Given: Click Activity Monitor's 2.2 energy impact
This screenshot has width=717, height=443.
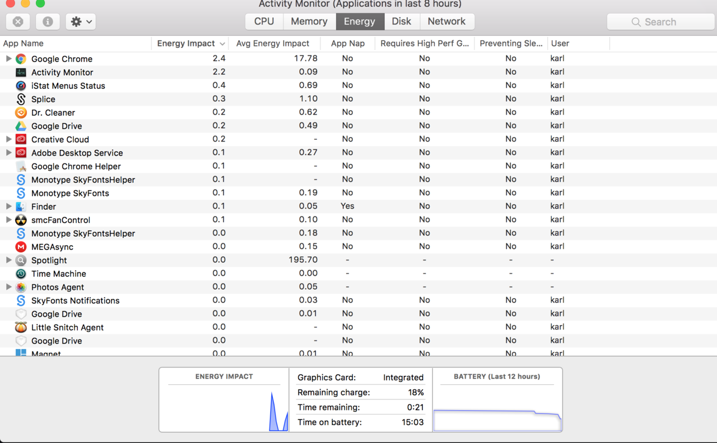Looking at the screenshot, I should point(219,72).
